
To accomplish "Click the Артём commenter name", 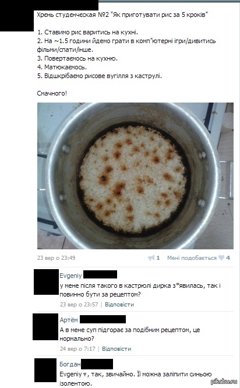I will pos(69,320).
